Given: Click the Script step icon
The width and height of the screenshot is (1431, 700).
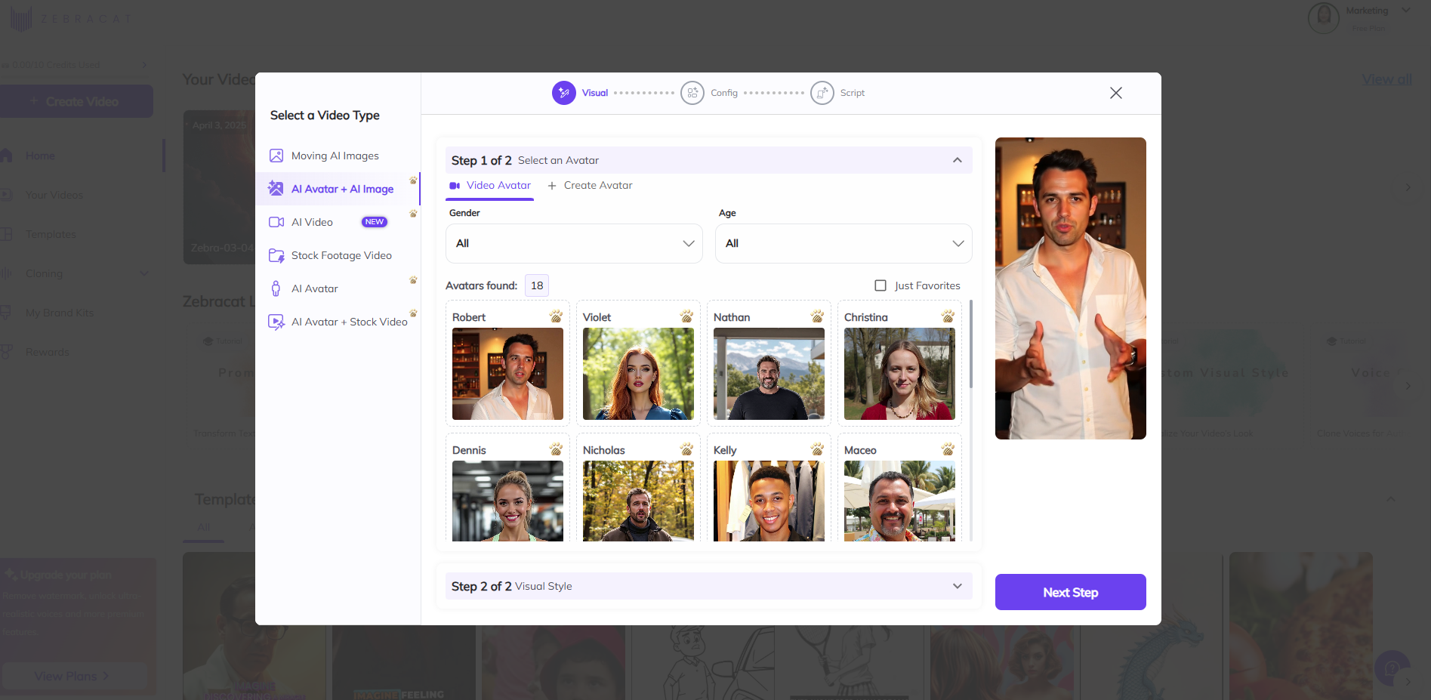Looking at the screenshot, I should pos(822,93).
